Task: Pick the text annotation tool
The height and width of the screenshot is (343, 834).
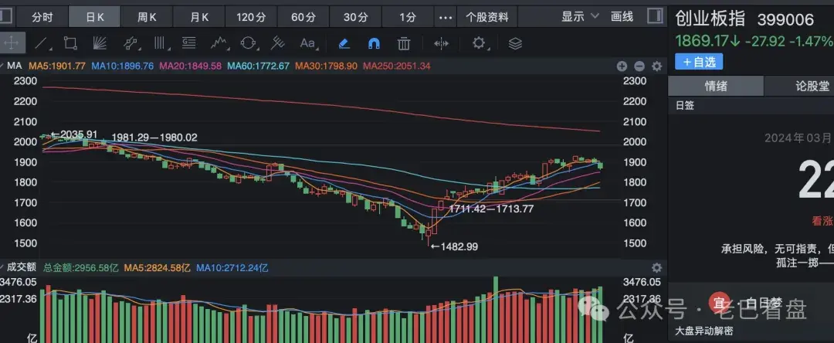Action: pyautogui.click(x=308, y=43)
